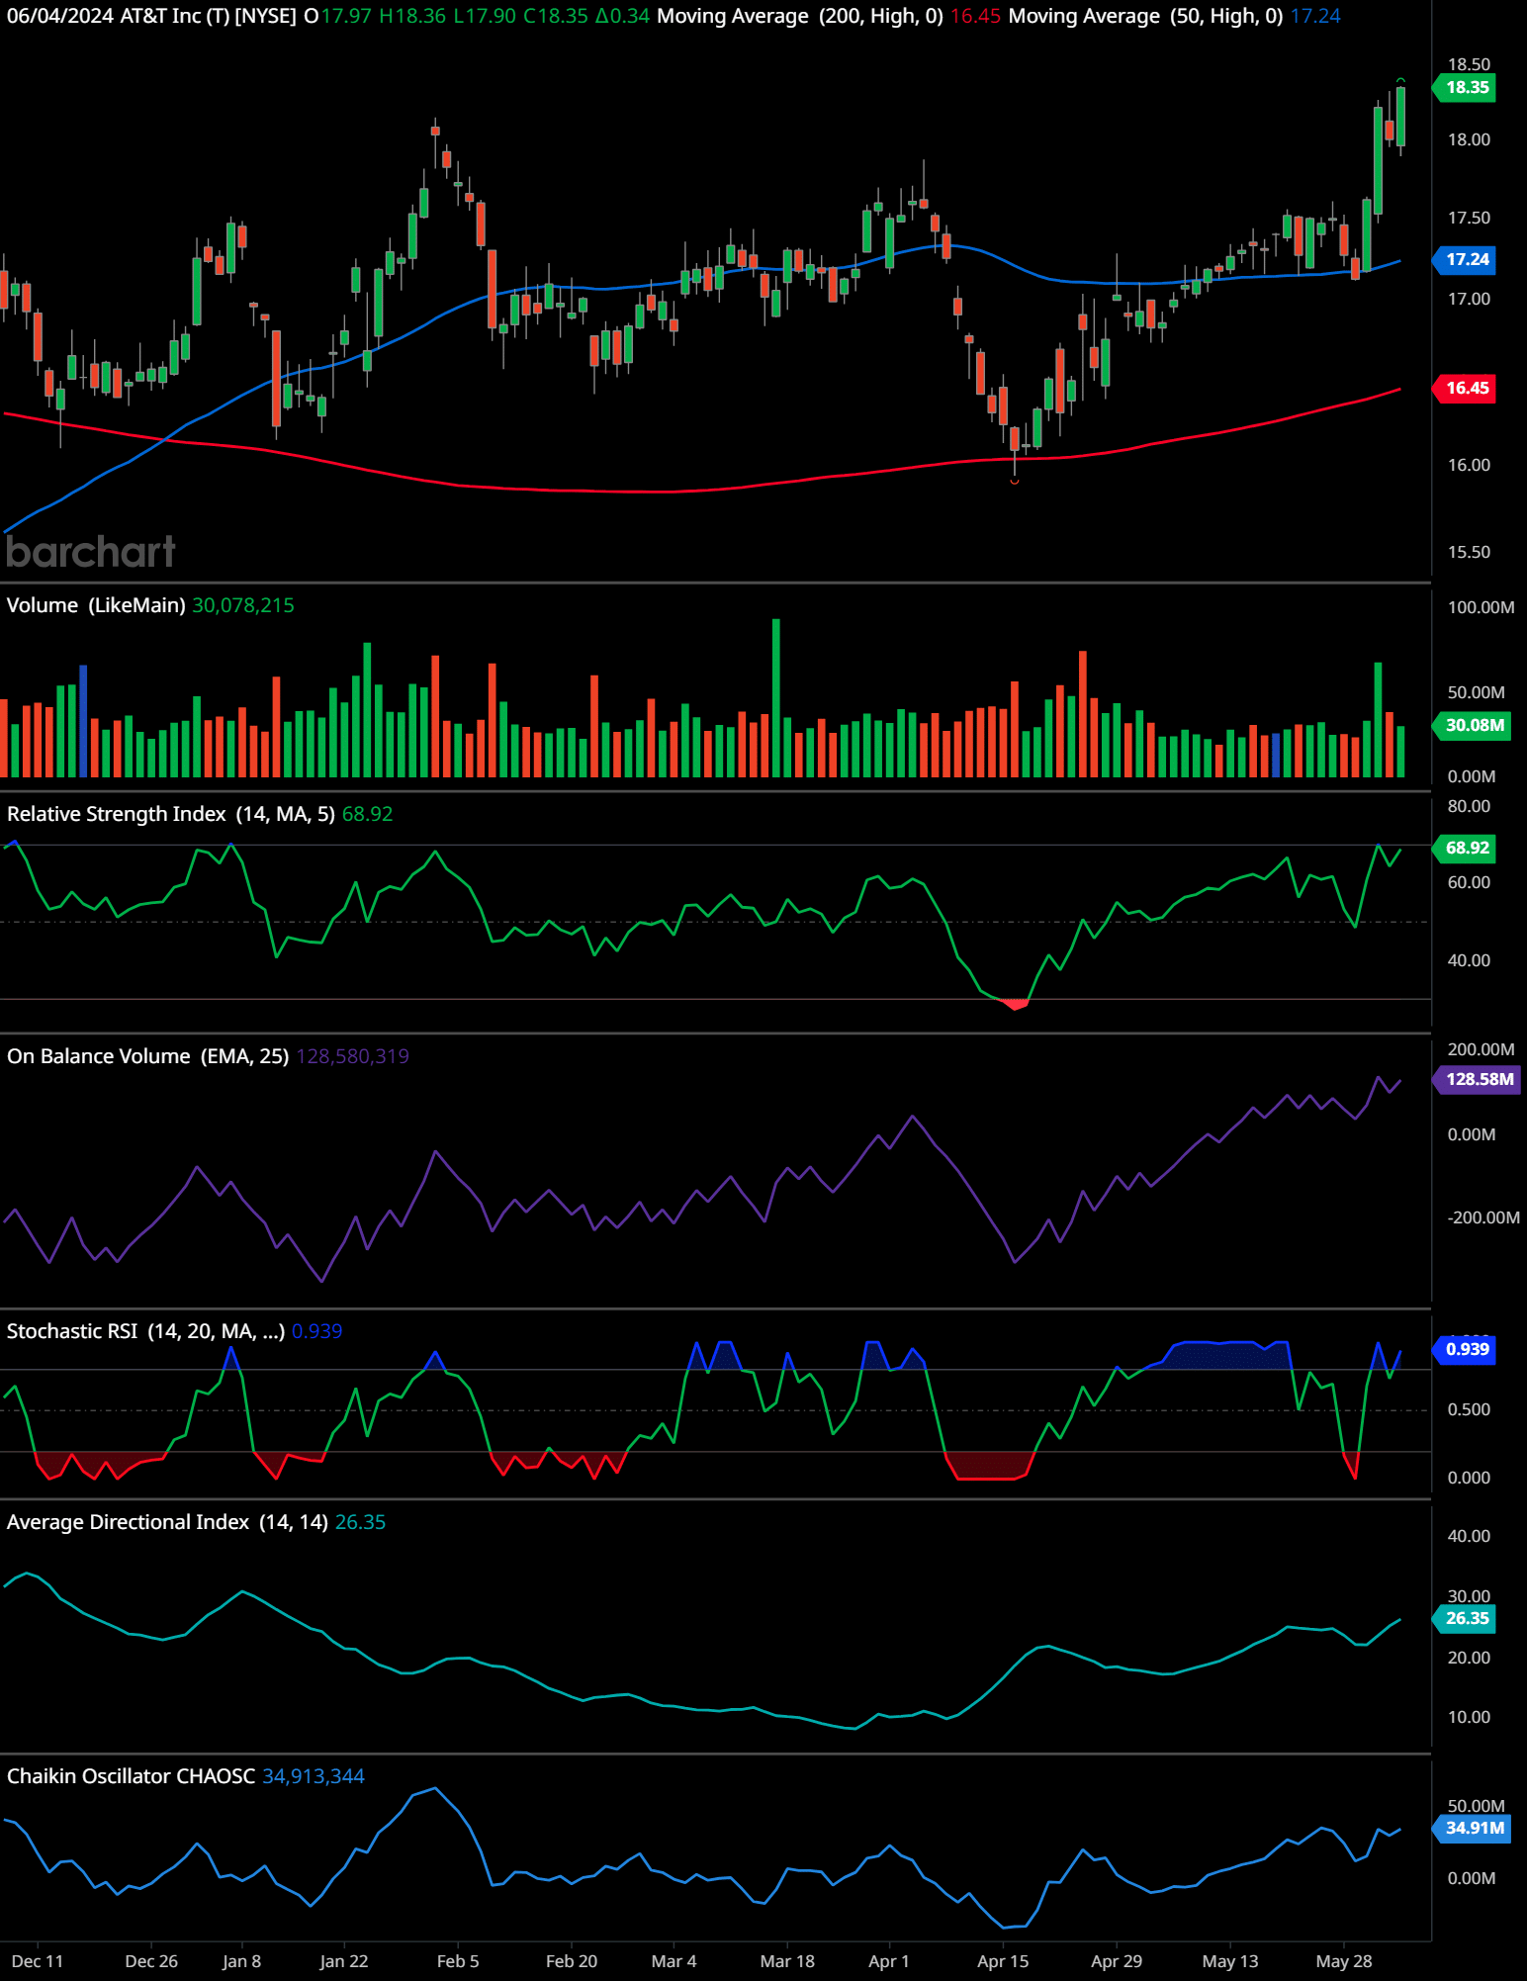Click the 06/04/2024 date in the header
The width and height of the screenshot is (1527, 1981).
(59, 16)
